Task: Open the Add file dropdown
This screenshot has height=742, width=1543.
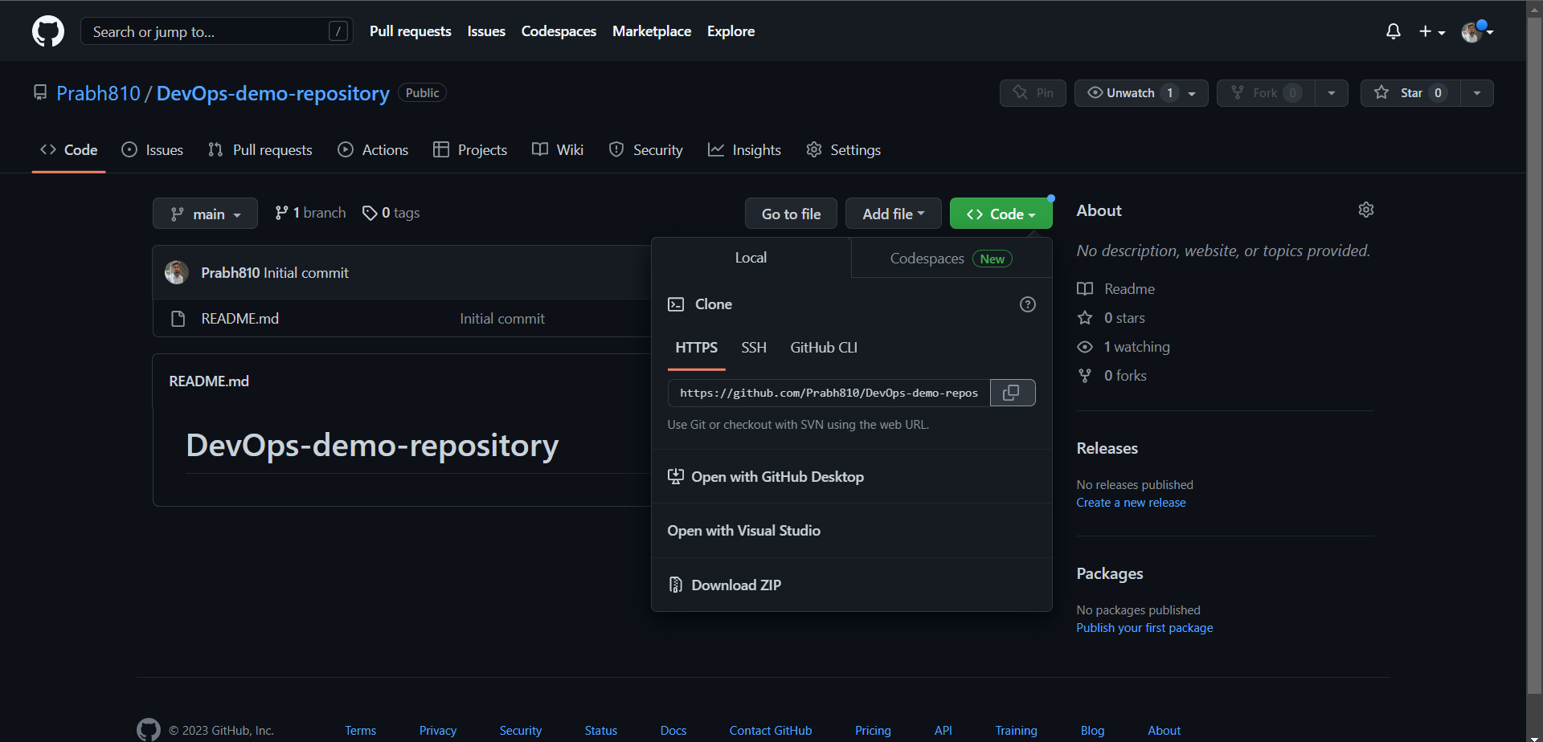Action: 893,214
